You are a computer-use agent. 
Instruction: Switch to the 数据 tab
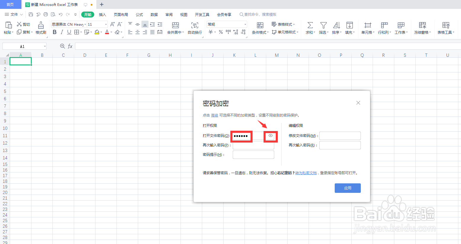(154, 14)
